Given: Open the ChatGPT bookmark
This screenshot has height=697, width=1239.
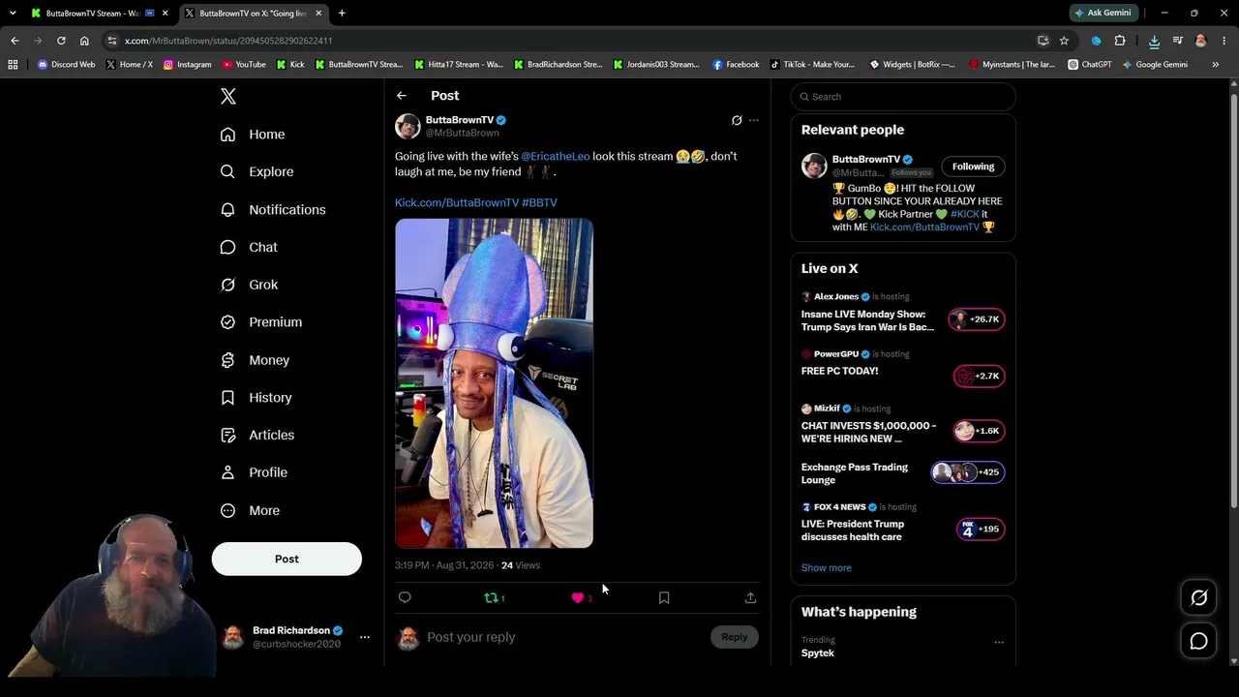Looking at the screenshot, I should click(1089, 65).
